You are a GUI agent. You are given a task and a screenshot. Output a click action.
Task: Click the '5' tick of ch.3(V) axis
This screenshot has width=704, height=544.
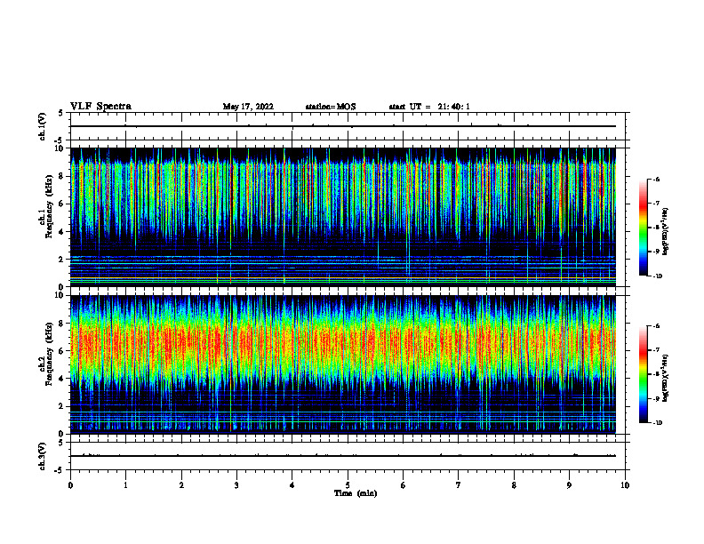(61, 443)
